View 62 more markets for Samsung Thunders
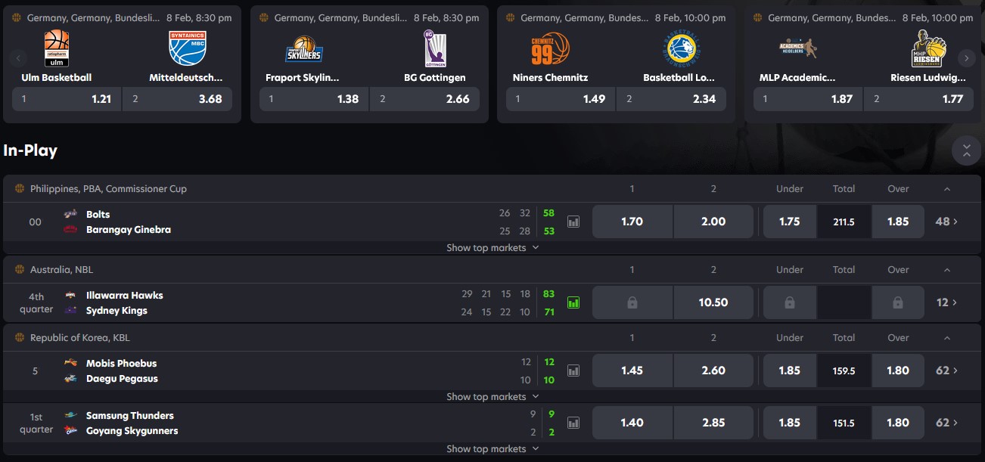985x462 pixels. pos(946,422)
